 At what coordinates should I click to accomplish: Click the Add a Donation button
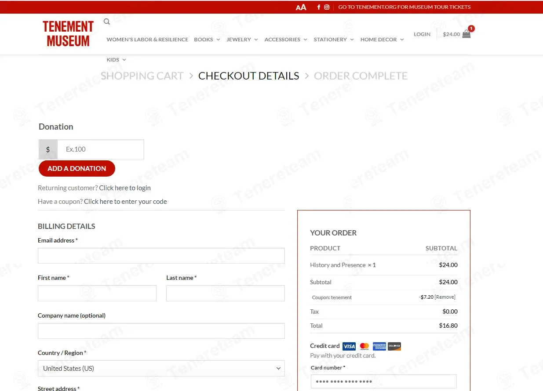[x=77, y=168]
